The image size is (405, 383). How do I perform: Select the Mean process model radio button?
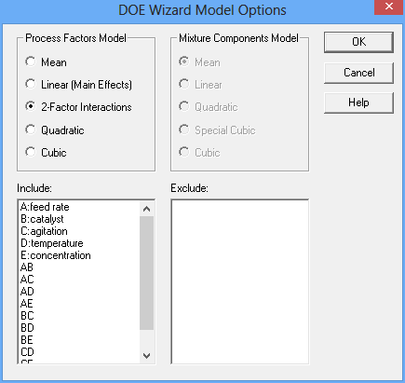(x=46, y=62)
